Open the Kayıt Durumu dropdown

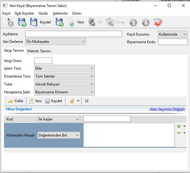[172, 34]
